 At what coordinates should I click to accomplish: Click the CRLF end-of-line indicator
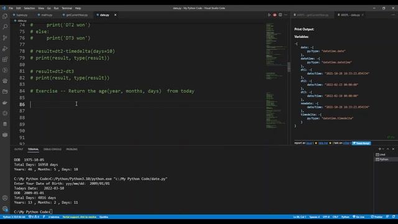click(335, 217)
